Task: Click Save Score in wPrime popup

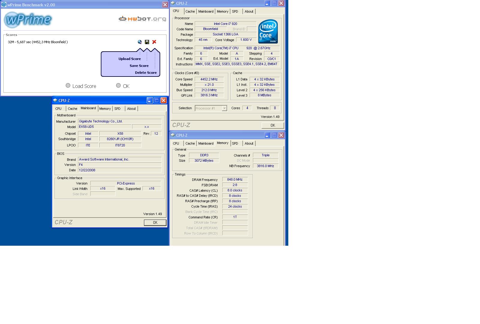Action: (x=139, y=66)
